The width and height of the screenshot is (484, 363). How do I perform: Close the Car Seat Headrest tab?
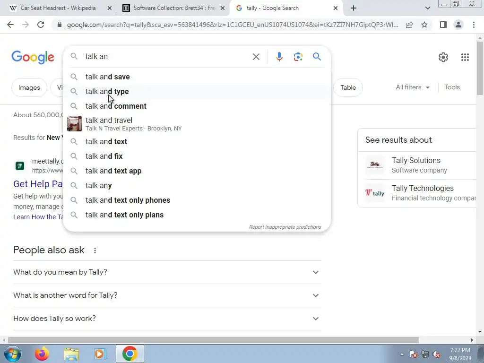tap(109, 9)
